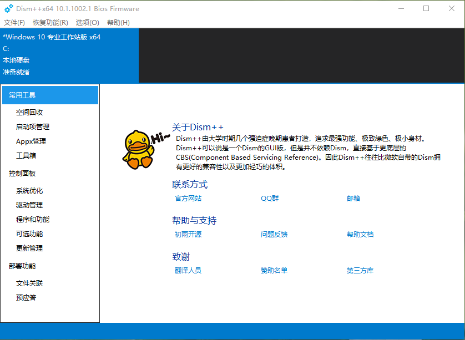Open 预应答 in the sidebar

pyautogui.click(x=26, y=297)
